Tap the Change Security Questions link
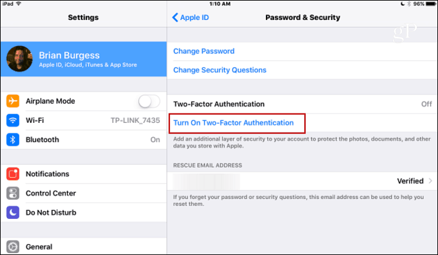 pyautogui.click(x=220, y=70)
